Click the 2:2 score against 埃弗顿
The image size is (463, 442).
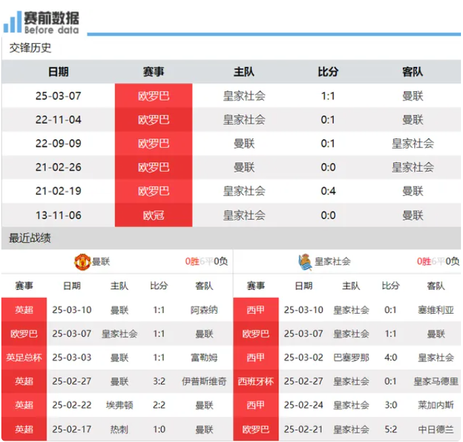(159, 405)
